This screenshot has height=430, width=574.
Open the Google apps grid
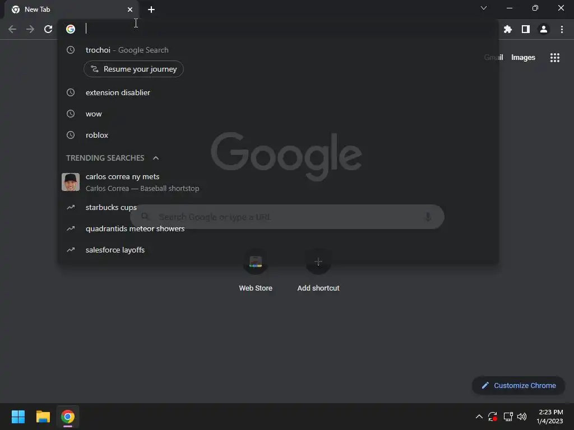(554, 58)
